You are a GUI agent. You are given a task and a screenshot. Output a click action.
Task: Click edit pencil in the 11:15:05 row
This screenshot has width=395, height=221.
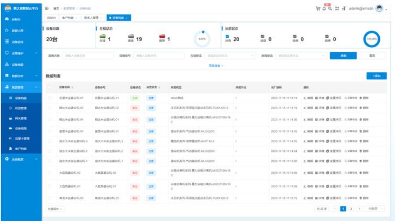[x=308, y=173]
